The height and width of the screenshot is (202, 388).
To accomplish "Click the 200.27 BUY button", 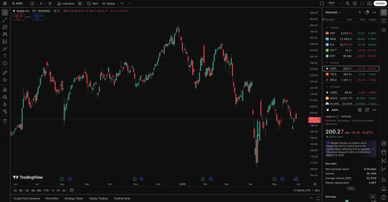I will (38, 17).
